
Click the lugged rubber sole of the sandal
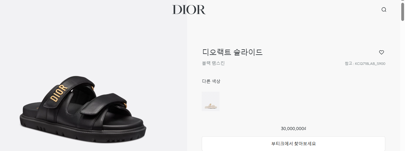pyautogui.click(x=83, y=131)
